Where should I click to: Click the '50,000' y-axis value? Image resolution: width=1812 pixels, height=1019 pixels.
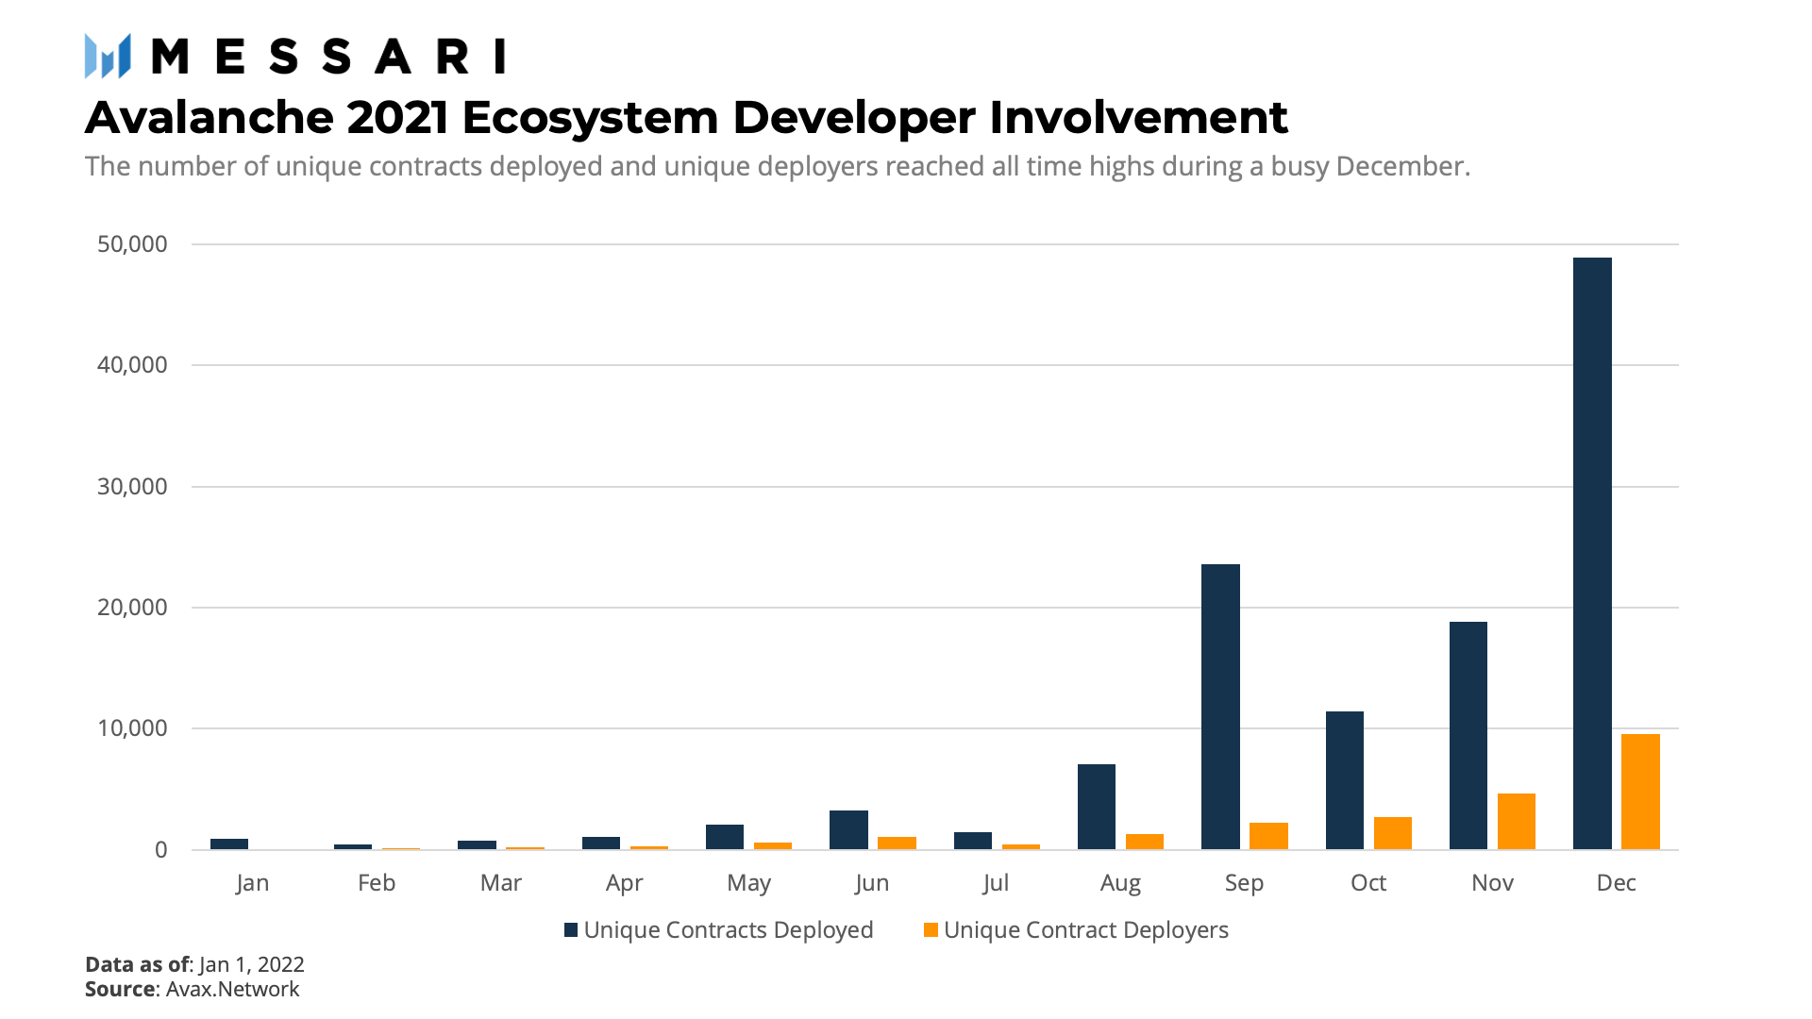point(132,244)
